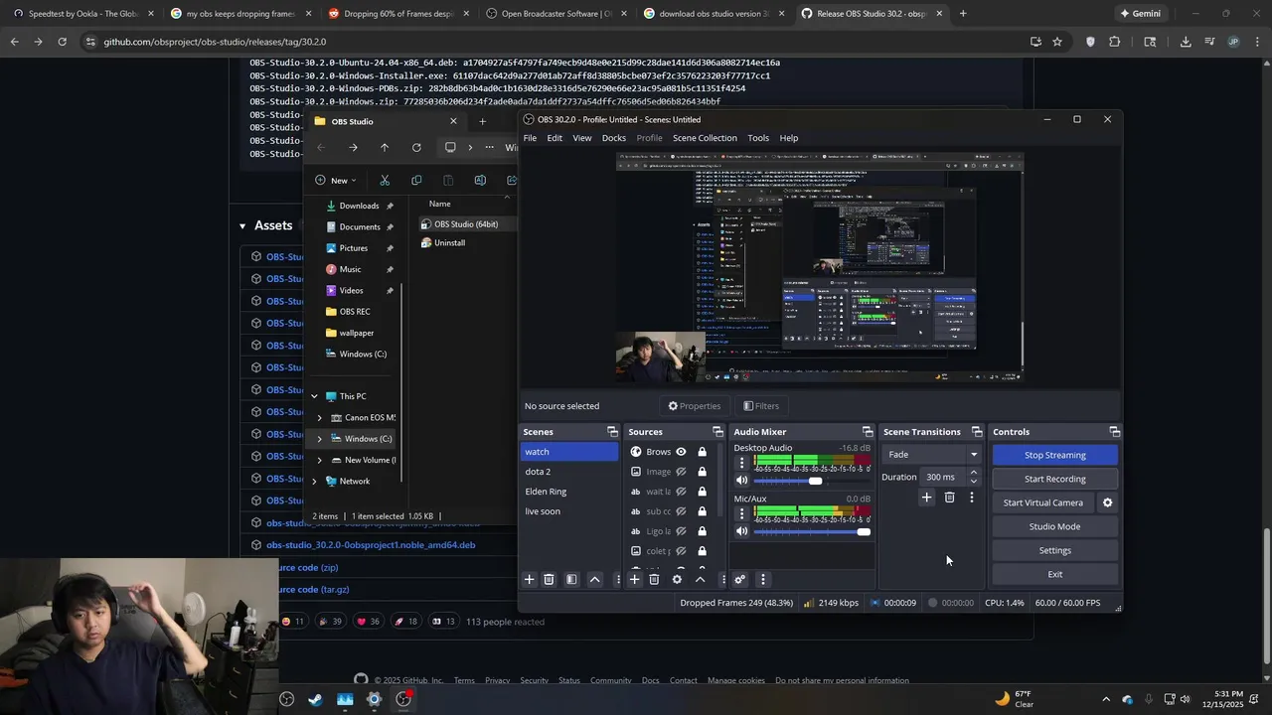Open OBS Edit menu
The height and width of the screenshot is (715, 1272).
click(555, 138)
